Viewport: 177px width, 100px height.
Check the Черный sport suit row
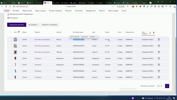(9, 52)
